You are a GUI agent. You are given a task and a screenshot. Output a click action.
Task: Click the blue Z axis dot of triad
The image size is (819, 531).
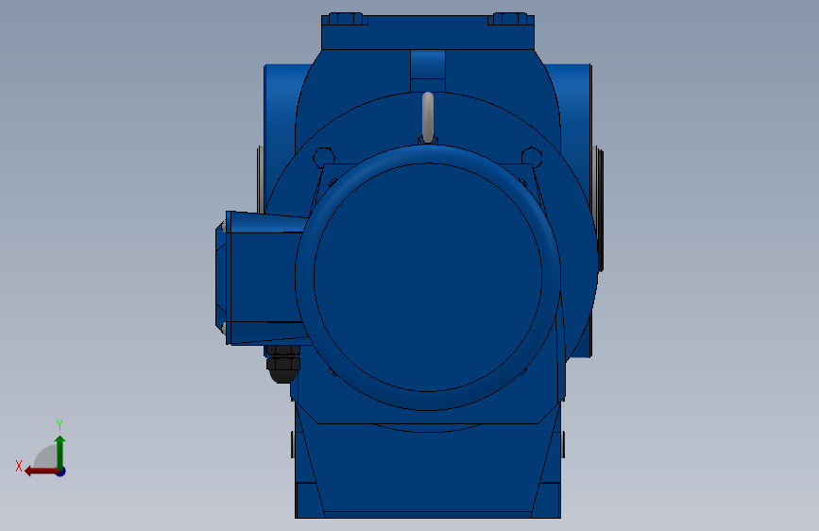pos(61,472)
